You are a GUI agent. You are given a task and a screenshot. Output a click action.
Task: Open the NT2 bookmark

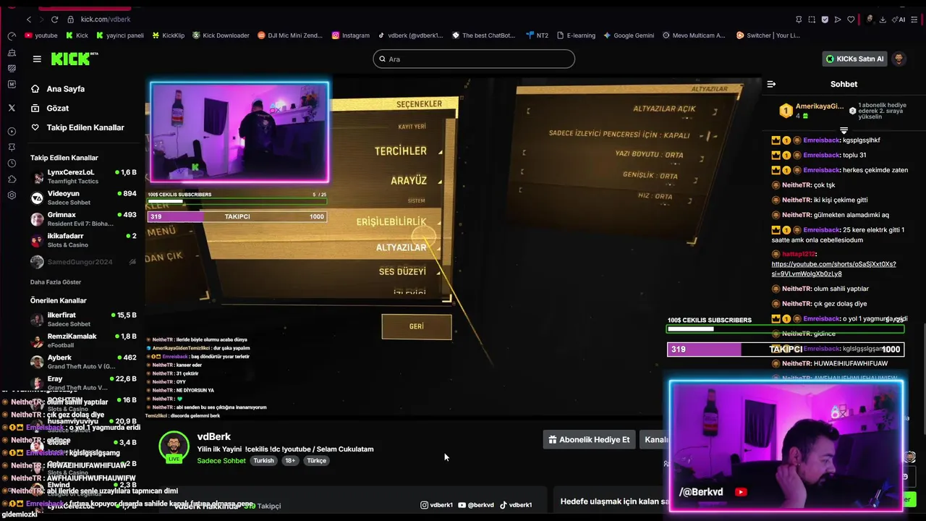click(x=537, y=35)
